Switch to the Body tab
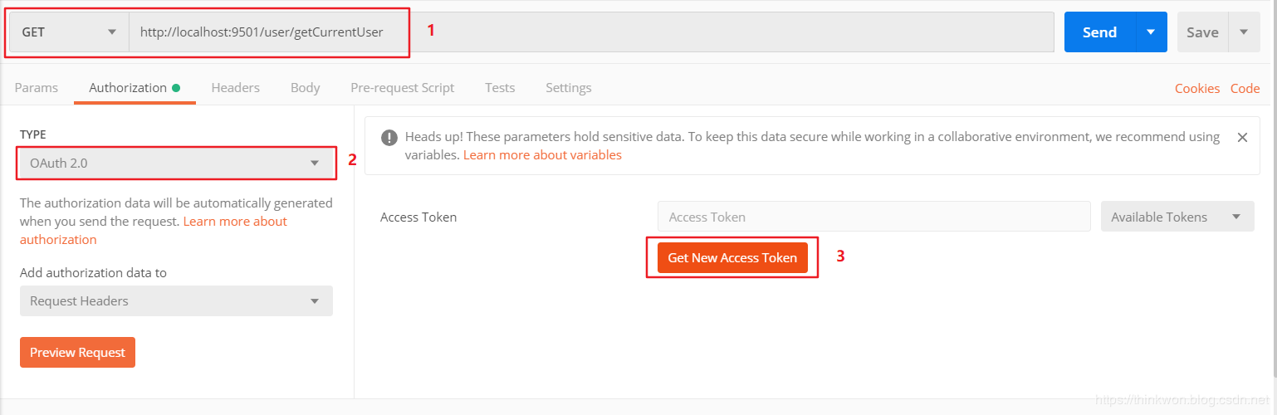This screenshot has height=415, width=1277. tap(305, 88)
